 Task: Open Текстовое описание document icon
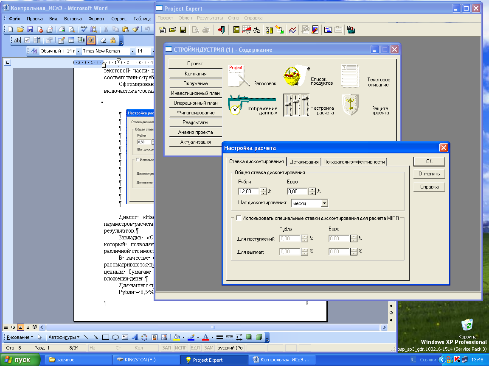coord(351,76)
